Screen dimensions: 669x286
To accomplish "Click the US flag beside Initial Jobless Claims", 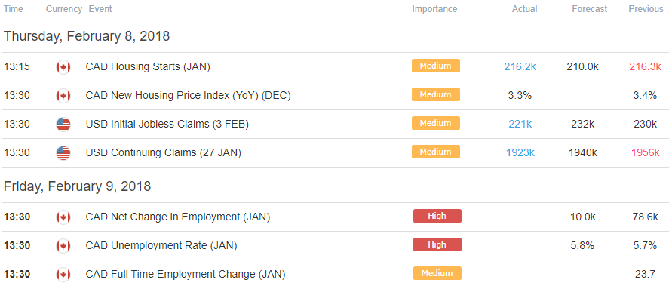I will [x=63, y=125].
